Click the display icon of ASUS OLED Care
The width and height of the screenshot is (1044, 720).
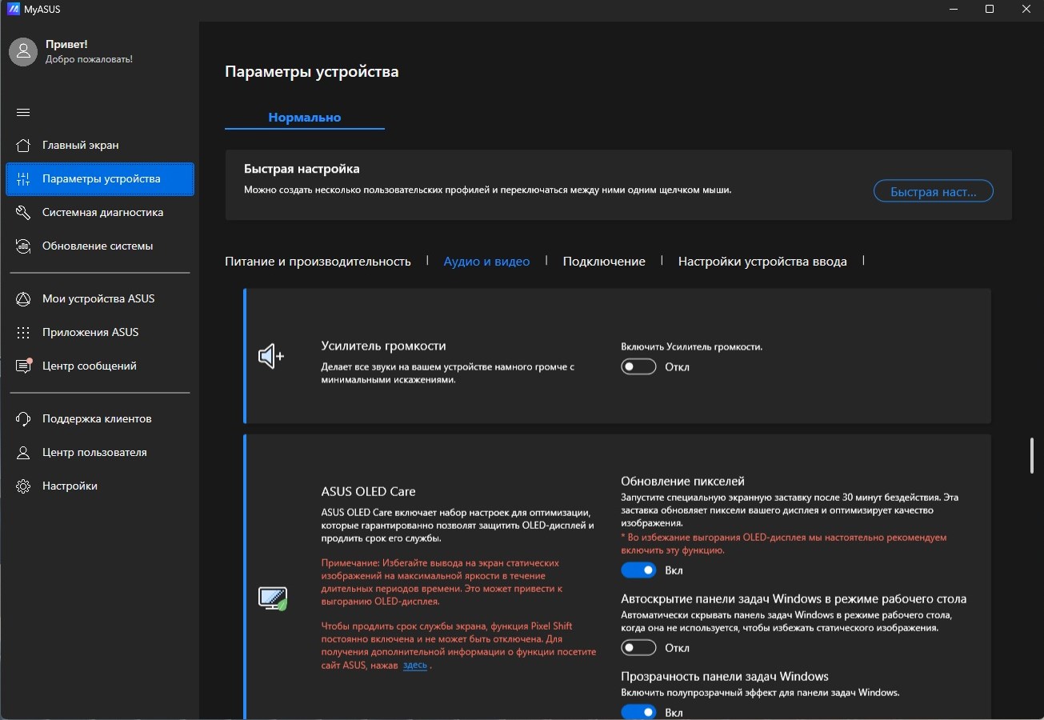click(x=272, y=598)
